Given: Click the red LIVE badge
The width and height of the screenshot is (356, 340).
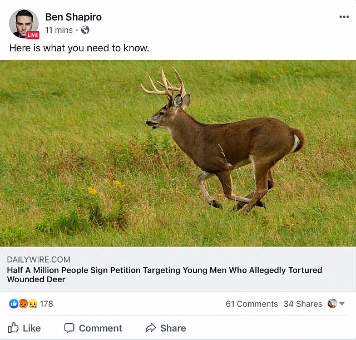Looking at the screenshot, I should coord(32,35).
